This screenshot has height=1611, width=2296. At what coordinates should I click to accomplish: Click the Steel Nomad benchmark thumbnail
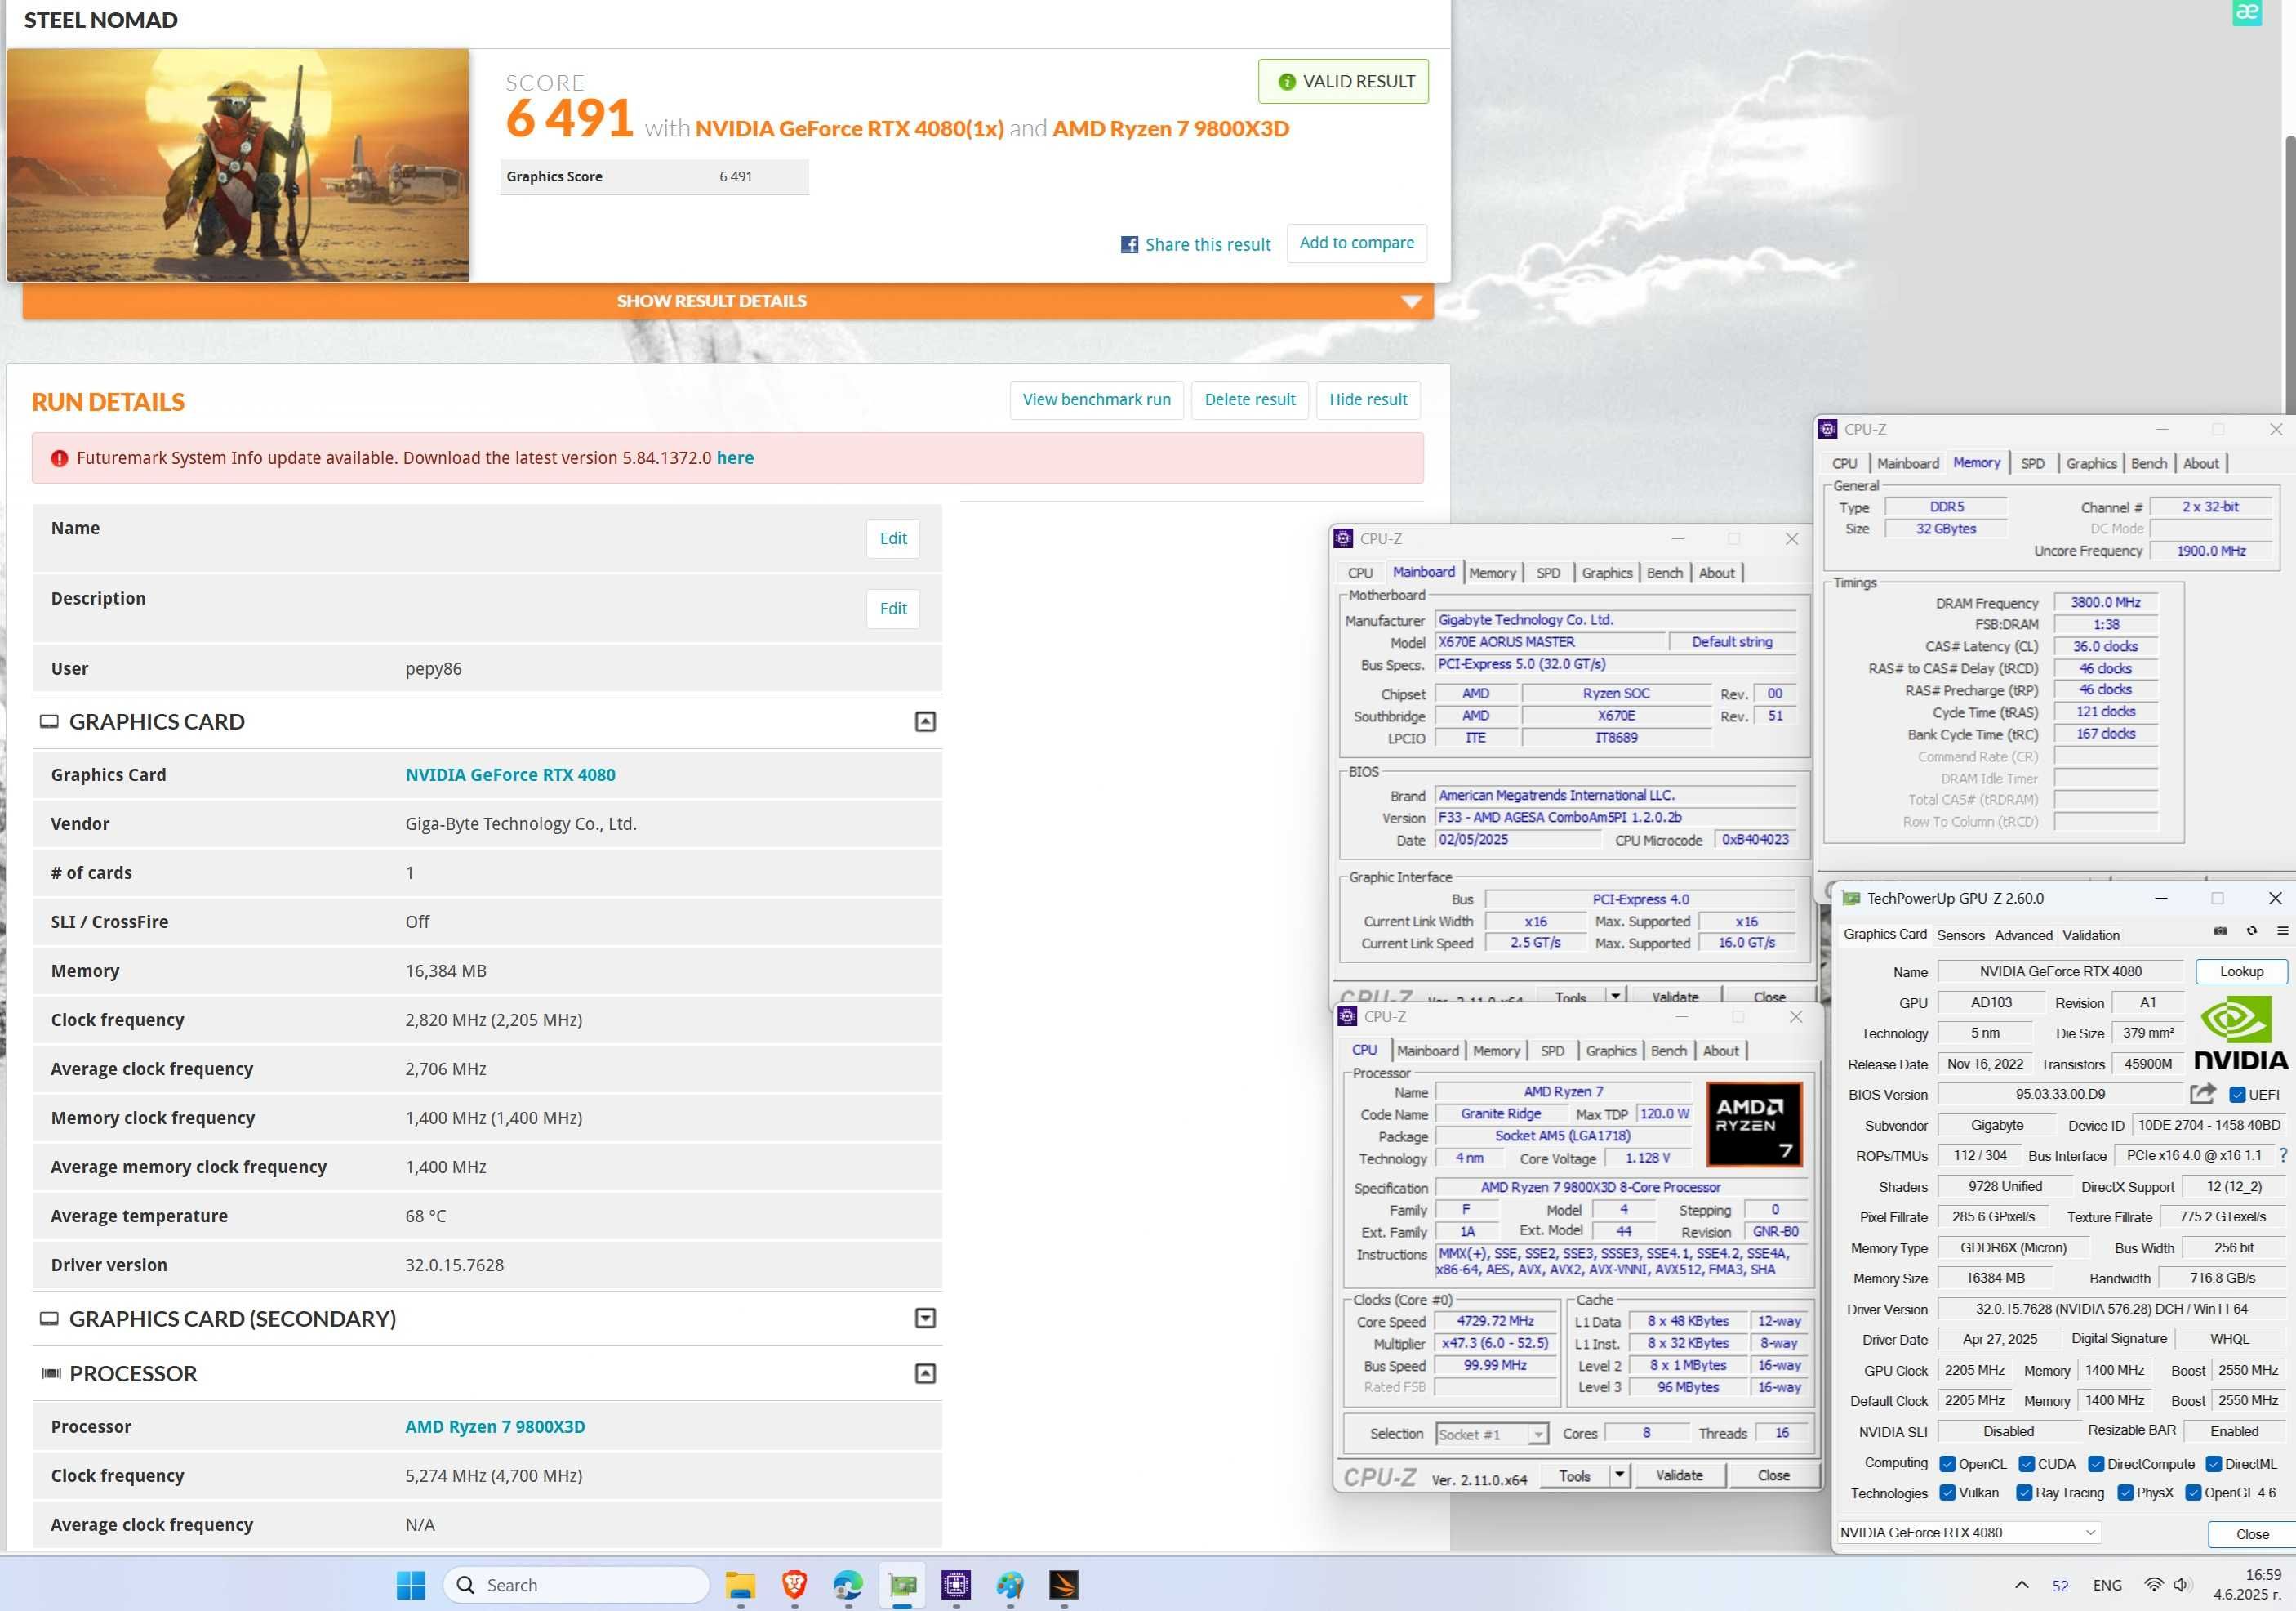click(x=238, y=165)
